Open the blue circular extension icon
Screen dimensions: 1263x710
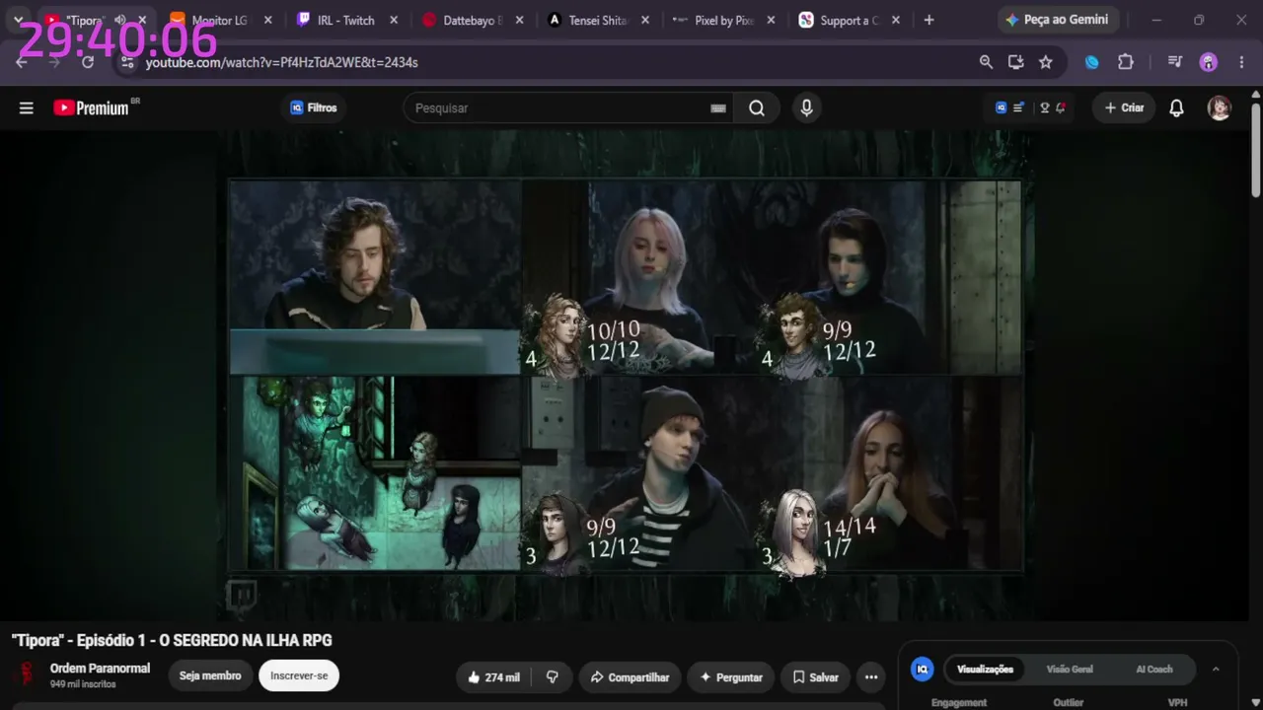[1092, 62]
